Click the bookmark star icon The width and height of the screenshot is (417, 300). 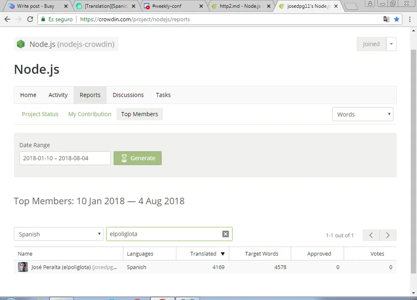point(397,19)
